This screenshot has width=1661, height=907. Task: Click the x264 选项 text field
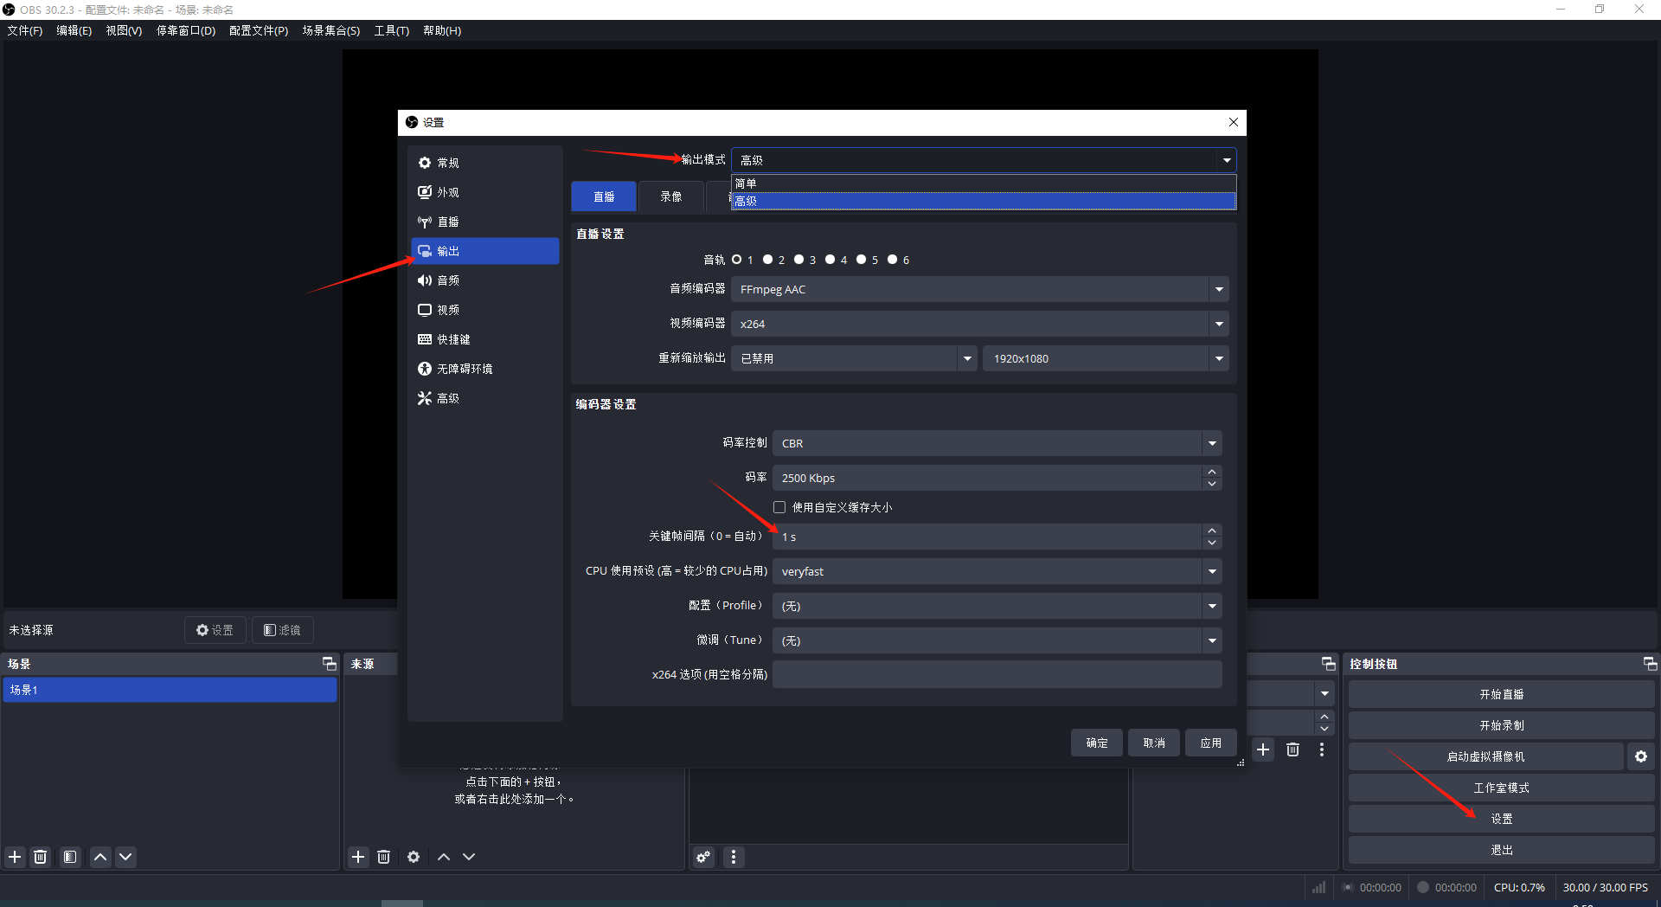pyautogui.click(x=997, y=674)
